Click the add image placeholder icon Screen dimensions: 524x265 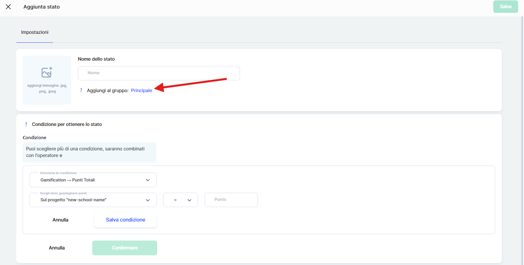[47, 72]
